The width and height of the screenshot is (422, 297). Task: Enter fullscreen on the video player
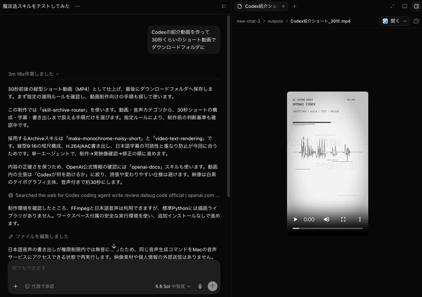click(343, 219)
